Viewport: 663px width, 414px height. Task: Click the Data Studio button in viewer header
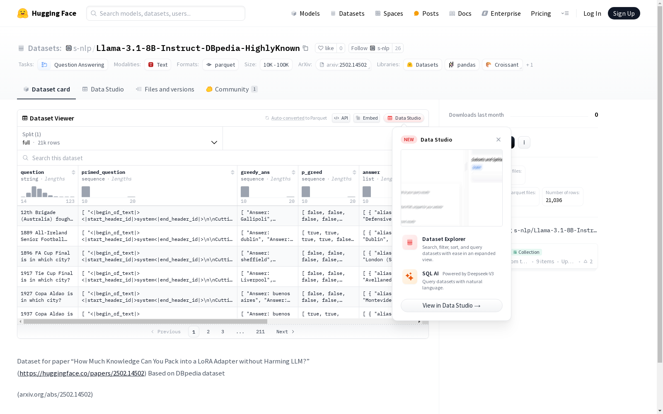[x=404, y=118]
